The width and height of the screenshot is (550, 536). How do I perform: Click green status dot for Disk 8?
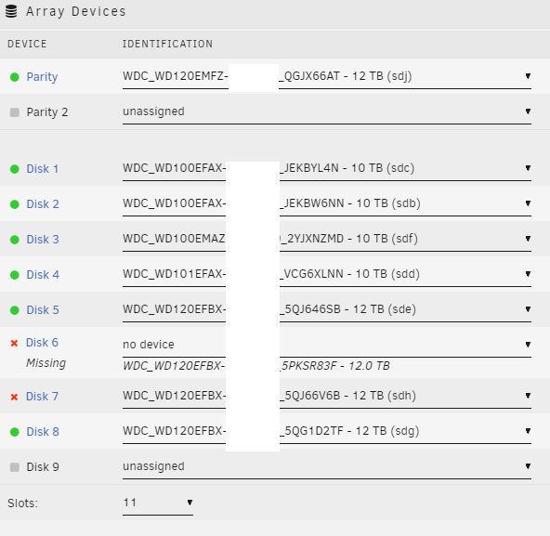[14, 432]
